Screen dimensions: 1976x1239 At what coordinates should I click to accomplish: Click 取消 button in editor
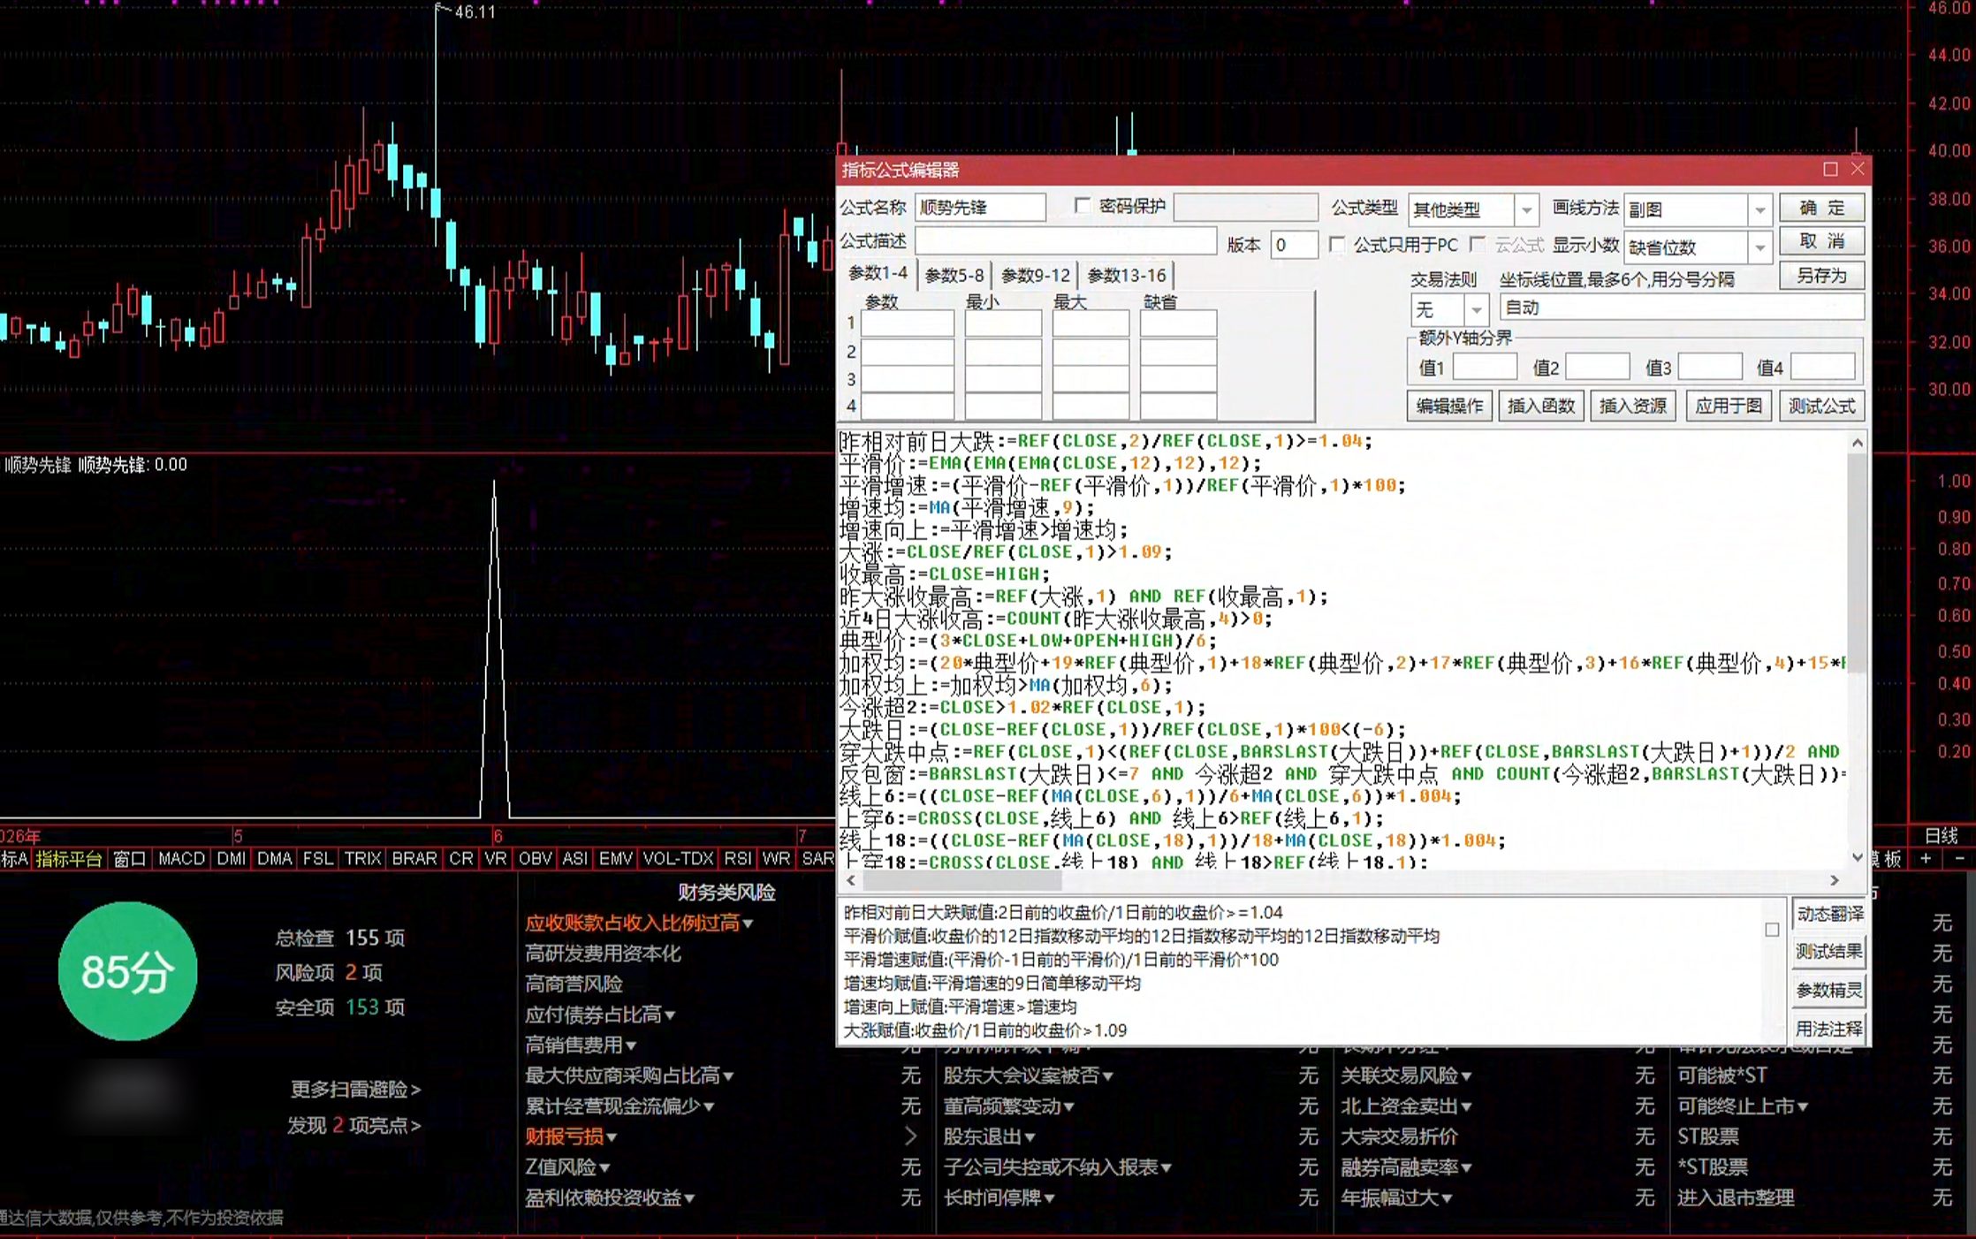pyautogui.click(x=1822, y=241)
